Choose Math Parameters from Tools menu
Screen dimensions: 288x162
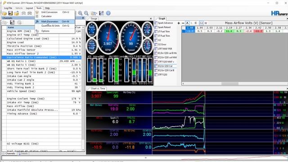click(x=55, y=22)
